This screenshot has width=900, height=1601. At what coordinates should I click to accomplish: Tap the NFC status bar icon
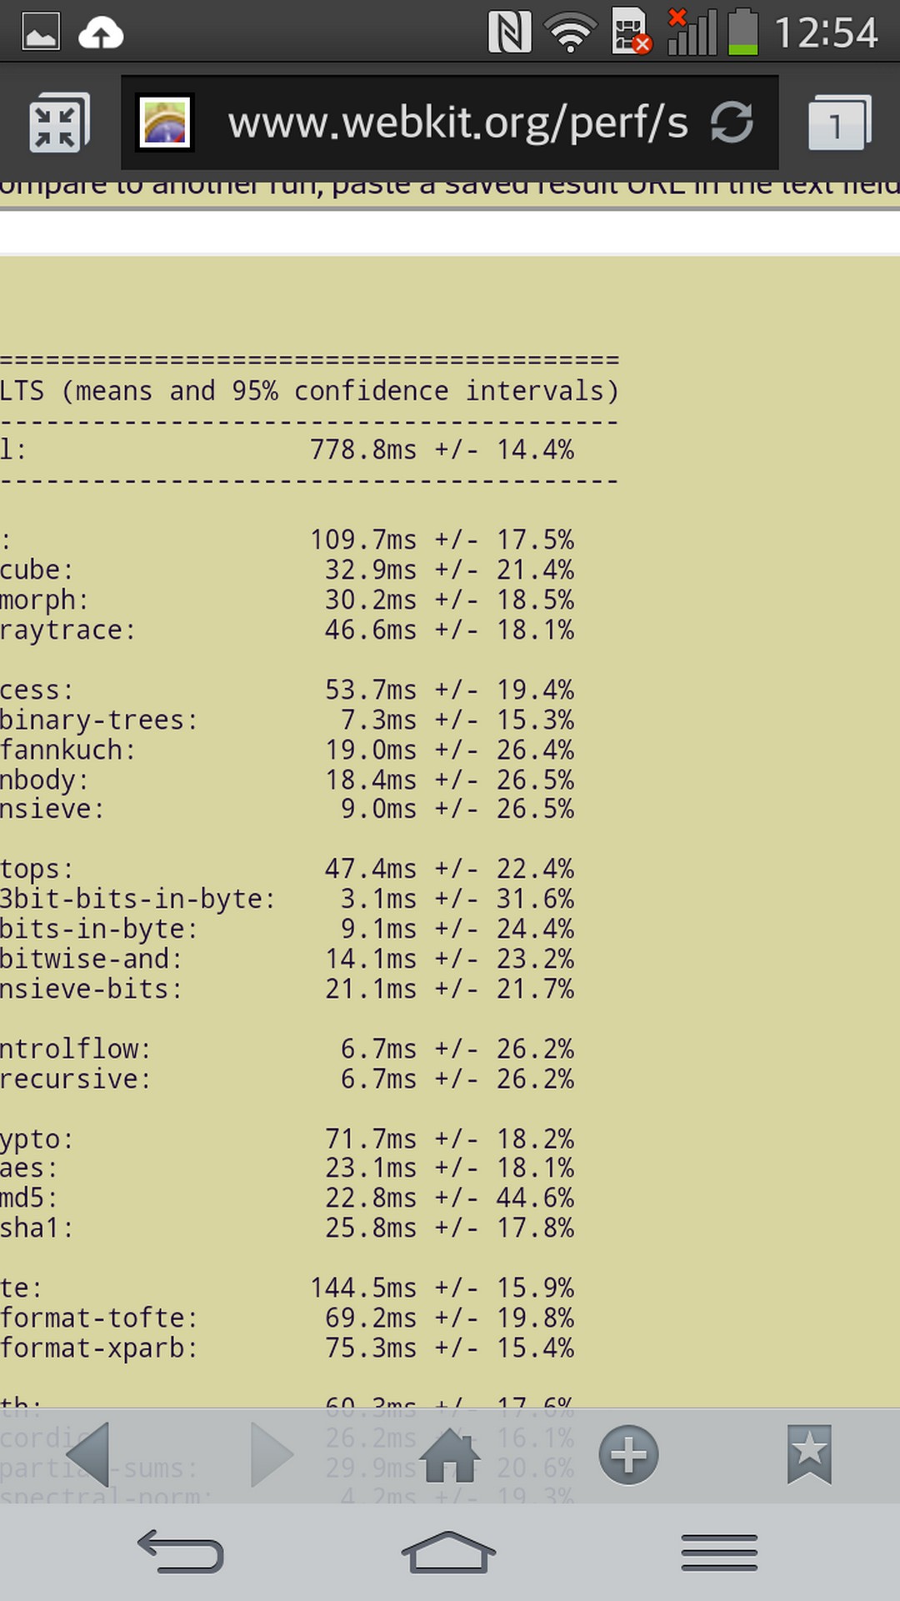coord(509,33)
